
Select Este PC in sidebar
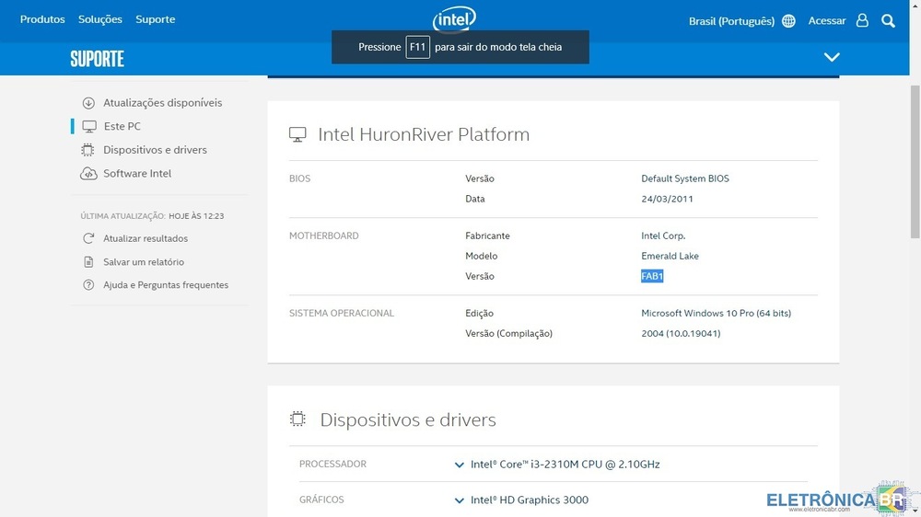pyautogui.click(x=122, y=126)
